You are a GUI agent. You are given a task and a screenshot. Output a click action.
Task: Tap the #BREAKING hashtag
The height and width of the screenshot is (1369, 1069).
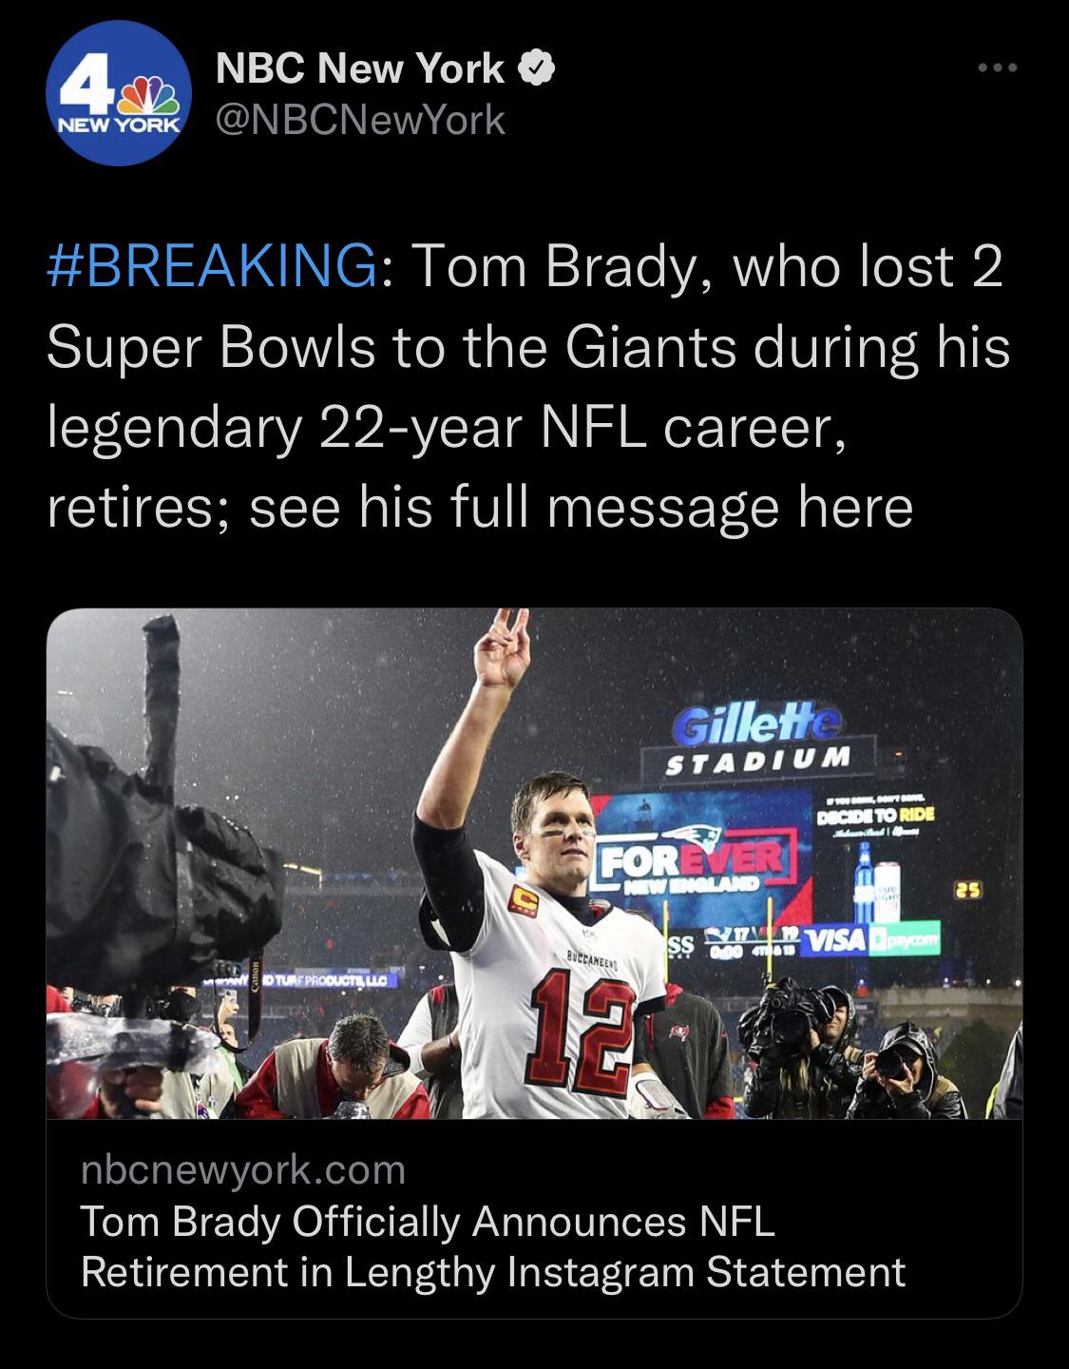(210, 266)
